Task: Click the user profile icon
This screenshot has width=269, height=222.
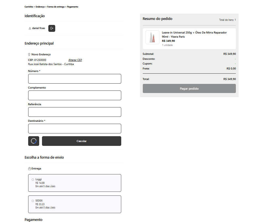Action: pos(30,28)
